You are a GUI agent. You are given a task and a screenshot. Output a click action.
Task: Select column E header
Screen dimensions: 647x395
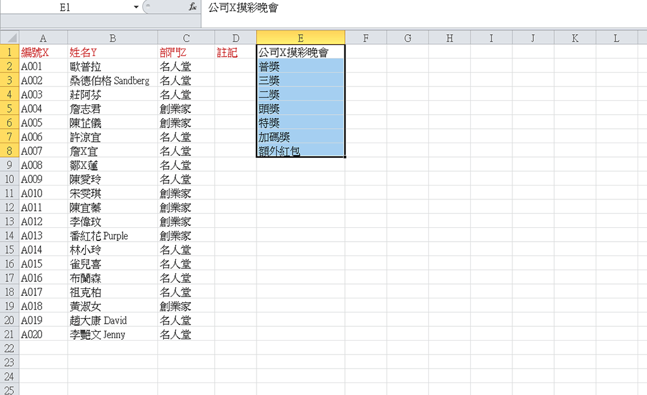[300, 37]
